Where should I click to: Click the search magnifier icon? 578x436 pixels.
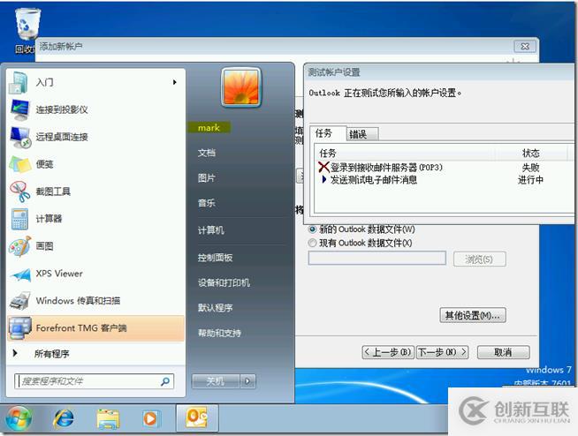pos(165,381)
